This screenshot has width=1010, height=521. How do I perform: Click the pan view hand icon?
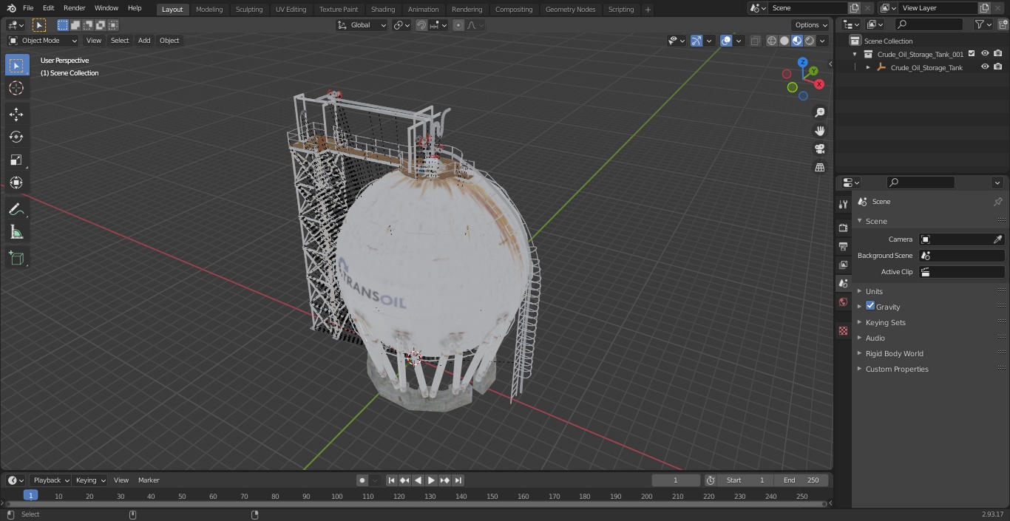pos(819,131)
